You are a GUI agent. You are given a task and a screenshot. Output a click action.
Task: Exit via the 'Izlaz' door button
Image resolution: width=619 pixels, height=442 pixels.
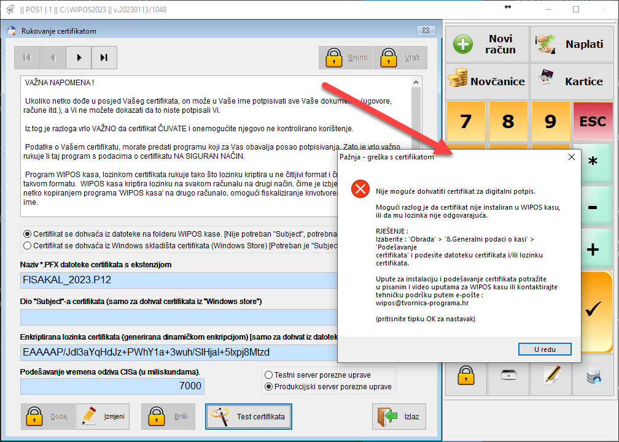[x=399, y=417]
